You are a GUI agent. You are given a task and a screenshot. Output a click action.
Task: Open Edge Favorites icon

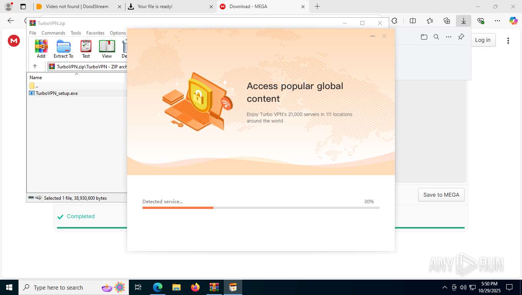429,21
